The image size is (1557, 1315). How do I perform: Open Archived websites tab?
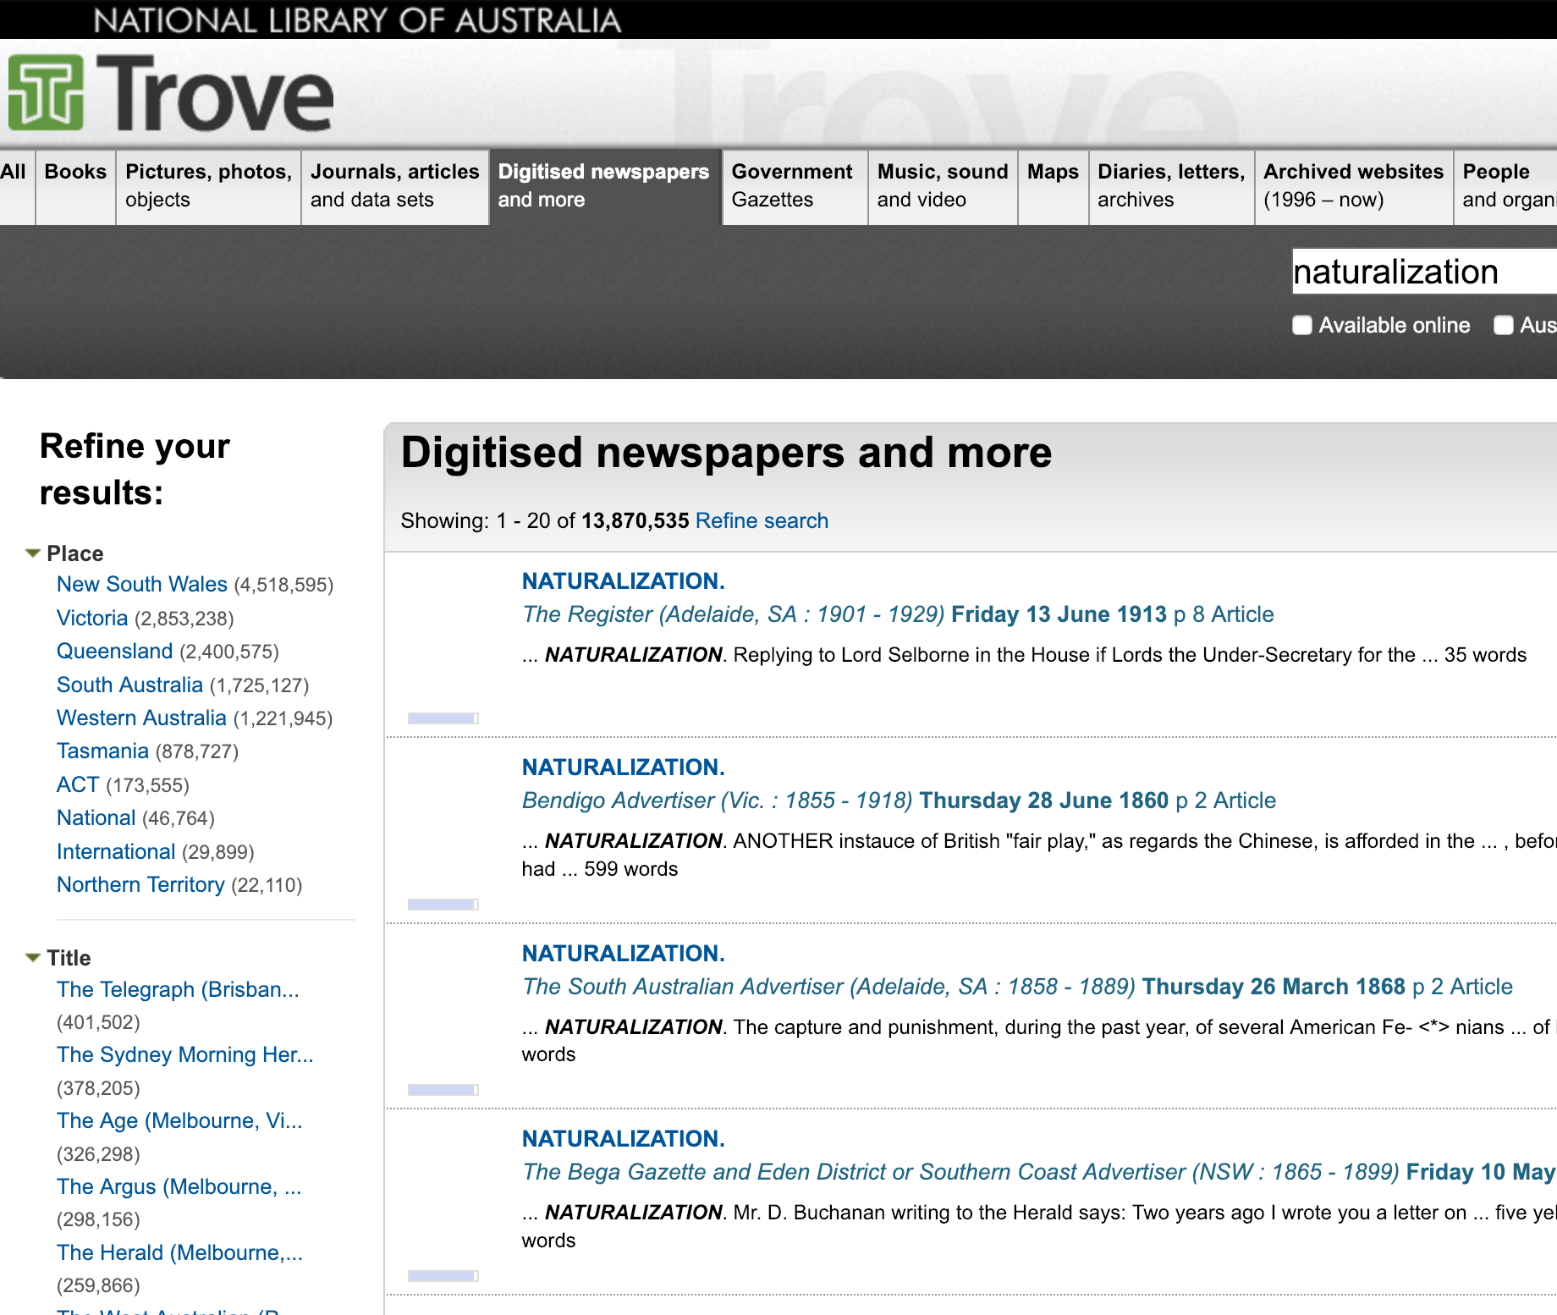(x=1353, y=186)
